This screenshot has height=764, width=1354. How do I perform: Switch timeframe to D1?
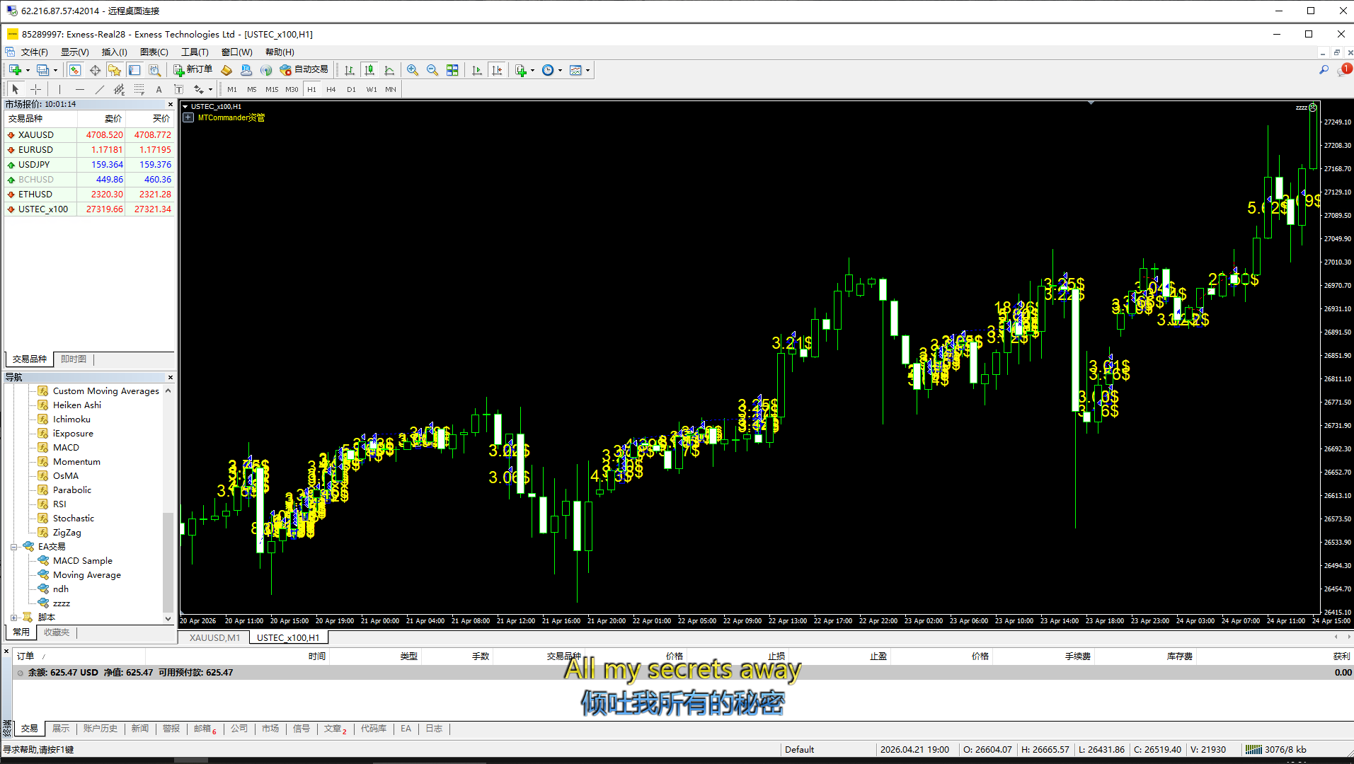351,89
